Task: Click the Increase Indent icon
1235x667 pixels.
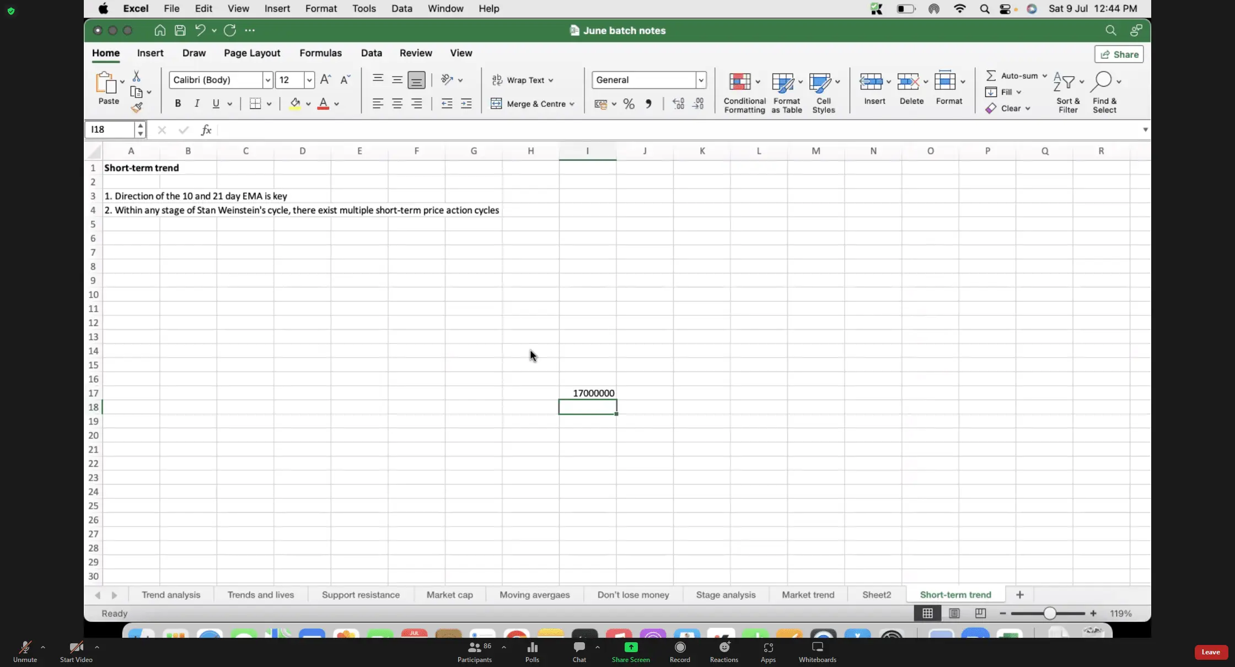Action: point(466,104)
